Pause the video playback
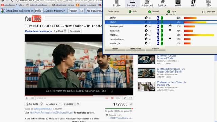Viewport: 217px width, 122px height. click(x=27, y=98)
